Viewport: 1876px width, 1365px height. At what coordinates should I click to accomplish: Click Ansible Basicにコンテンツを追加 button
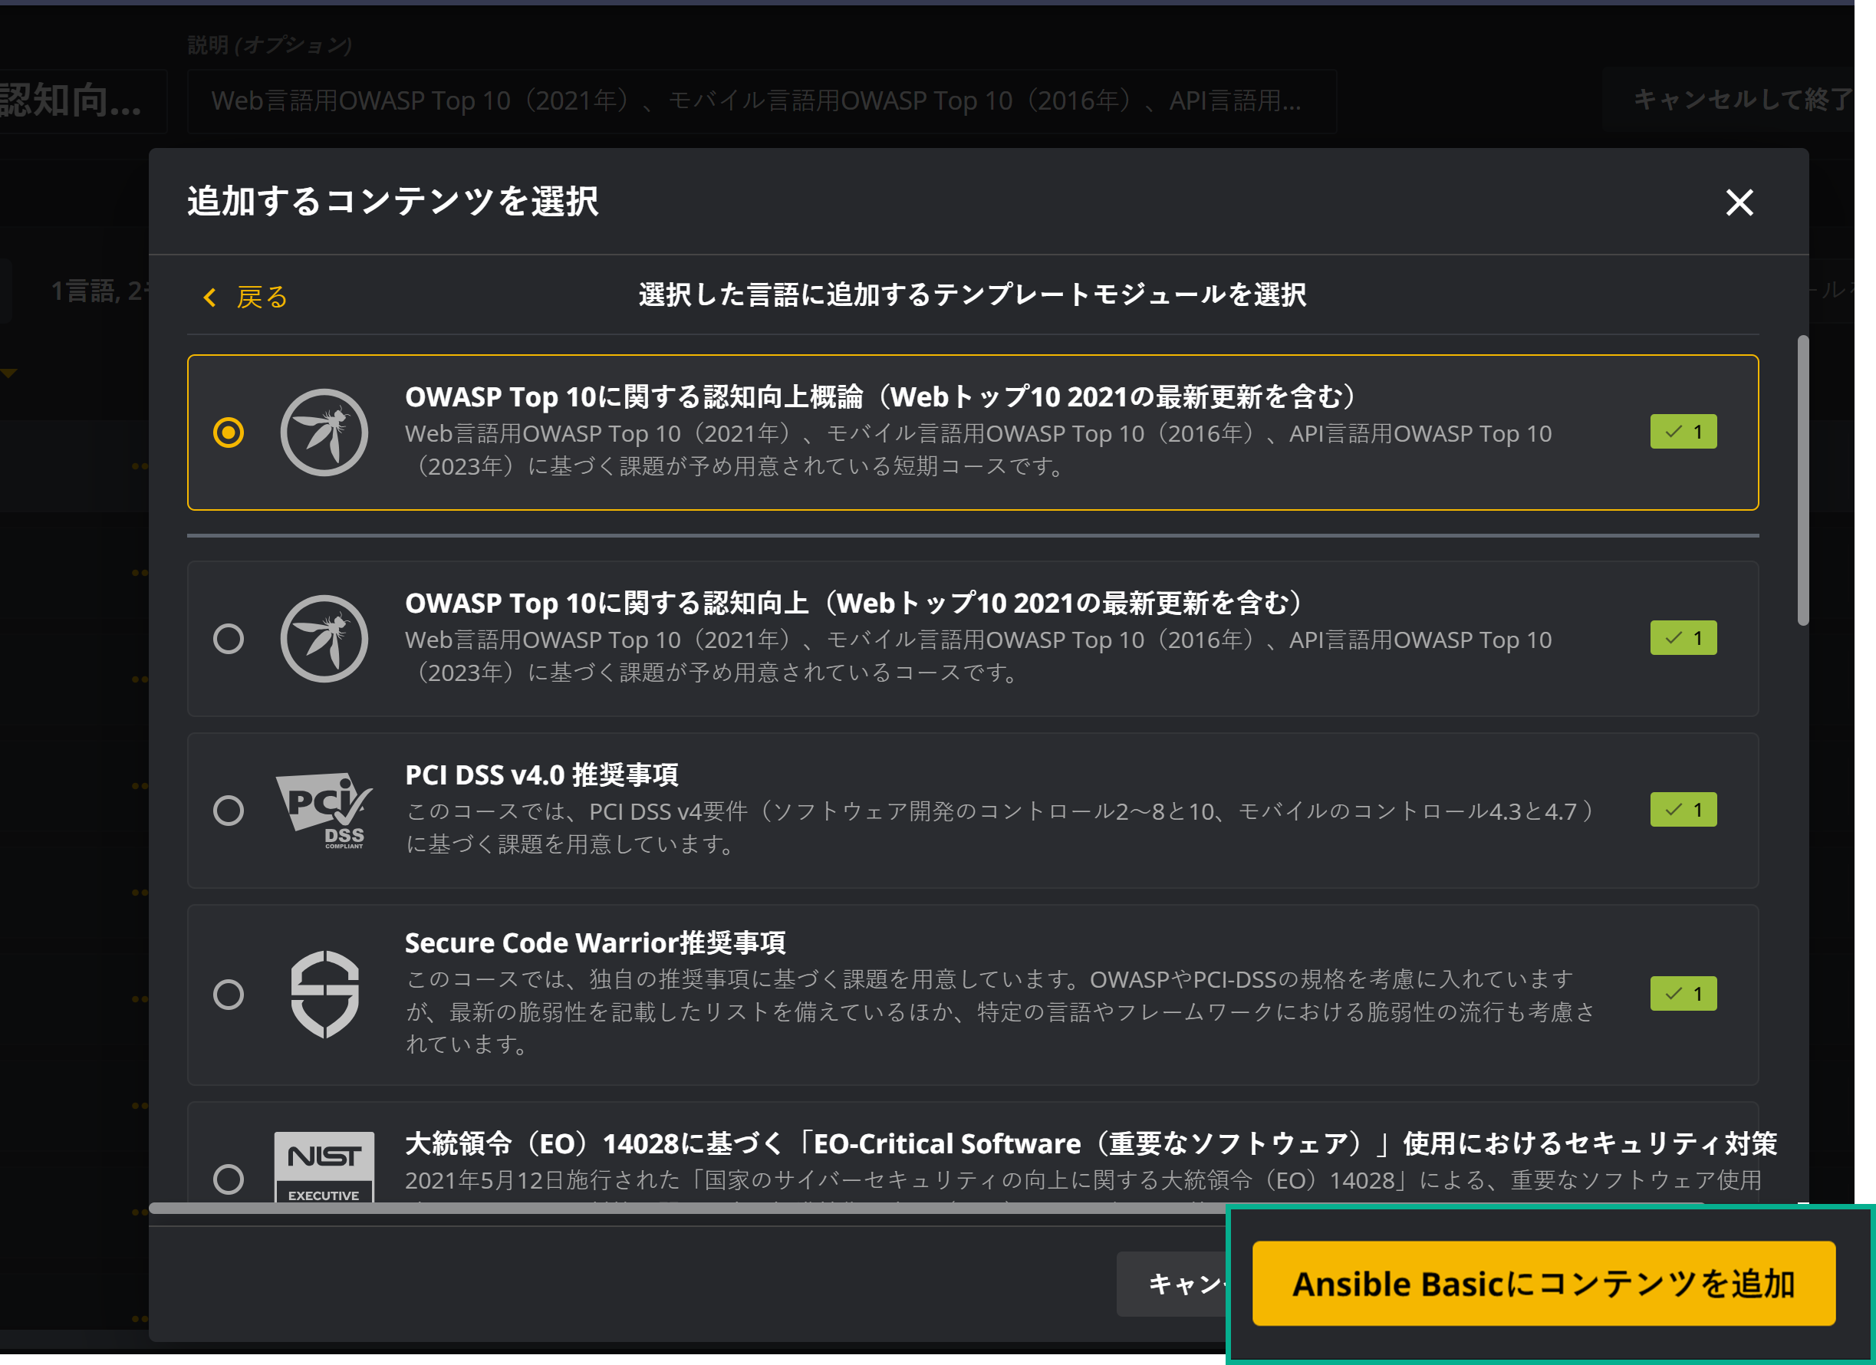tap(1543, 1283)
